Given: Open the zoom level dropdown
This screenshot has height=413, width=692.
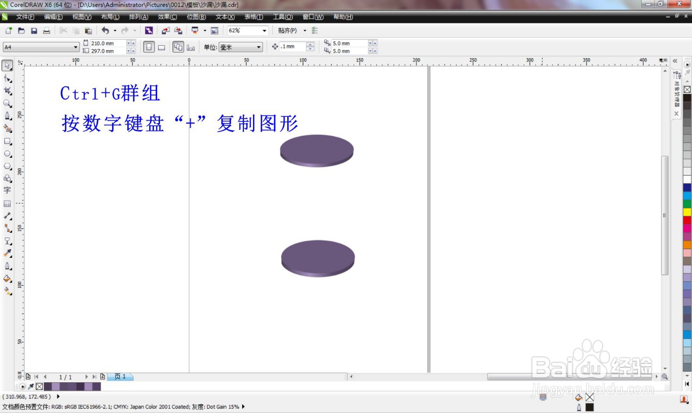Looking at the screenshot, I should pyautogui.click(x=264, y=30).
